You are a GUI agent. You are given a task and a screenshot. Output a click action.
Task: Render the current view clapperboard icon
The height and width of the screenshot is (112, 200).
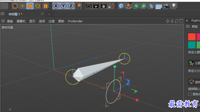pyautogui.click(x=89, y=6)
